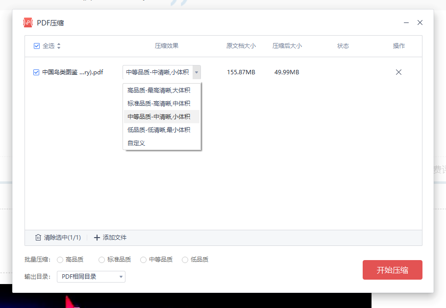Remove the file using the X icon
The width and height of the screenshot is (446, 308).
click(x=398, y=72)
